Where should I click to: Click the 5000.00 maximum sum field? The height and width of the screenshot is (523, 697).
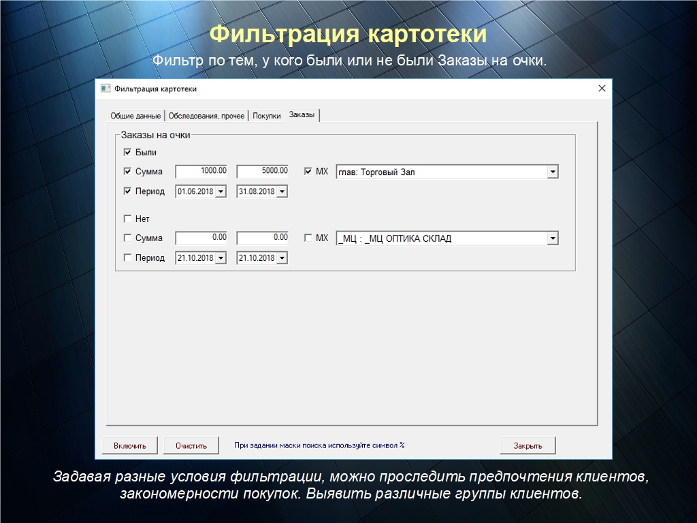point(262,172)
